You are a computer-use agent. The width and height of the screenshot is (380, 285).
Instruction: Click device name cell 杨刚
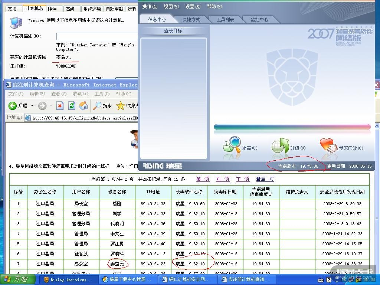[117, 204]
